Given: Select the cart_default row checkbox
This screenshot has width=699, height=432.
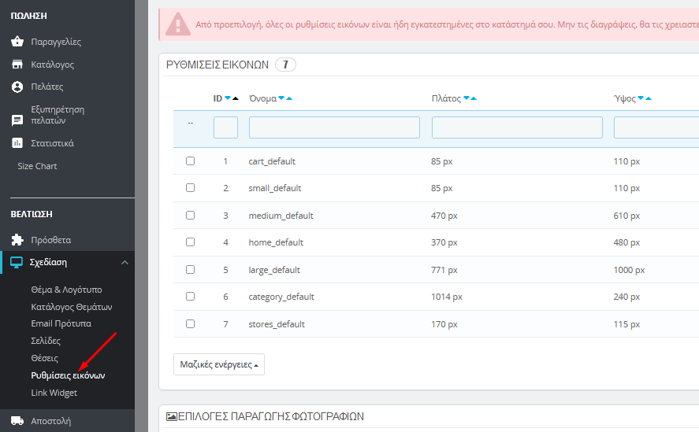Looking at the screenshot, I should [x=191, y=161].
